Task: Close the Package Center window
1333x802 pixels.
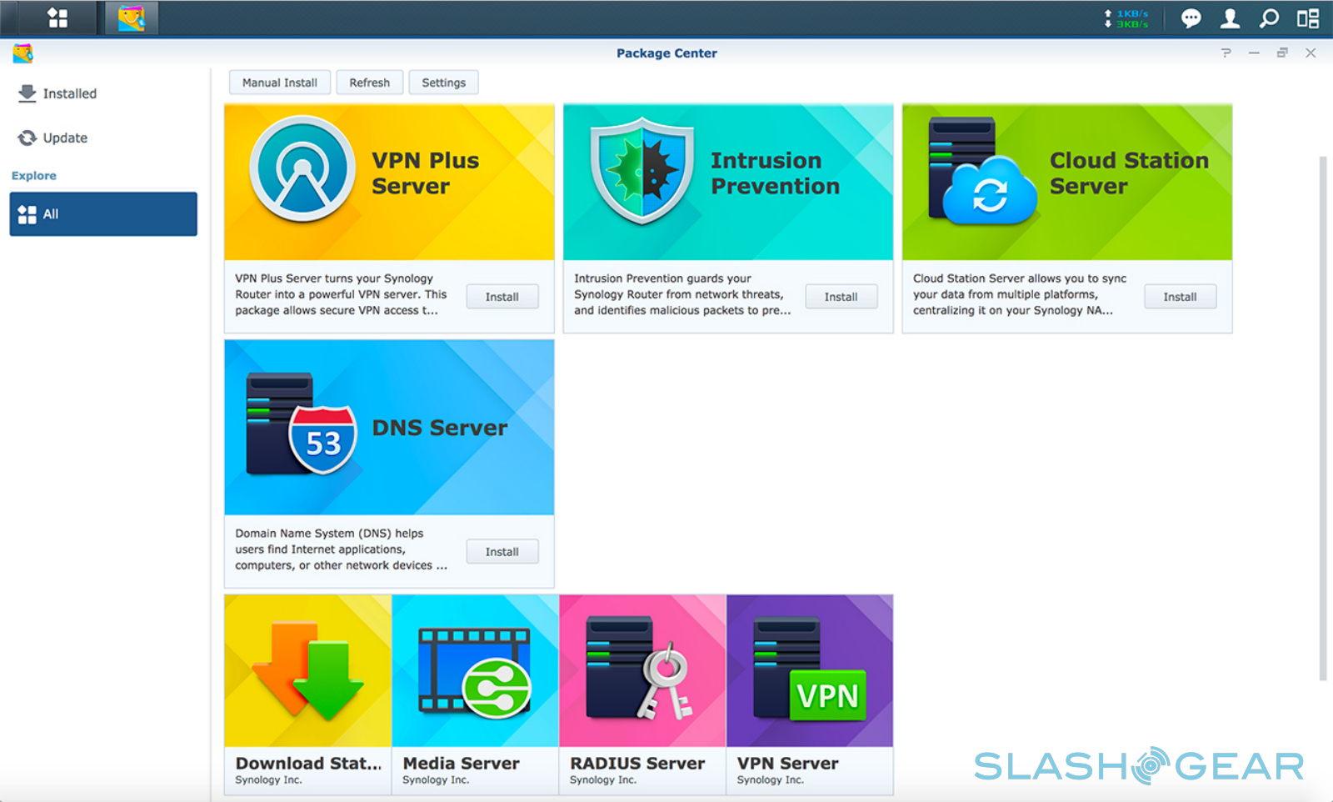Action: [x=1311, y=53]
